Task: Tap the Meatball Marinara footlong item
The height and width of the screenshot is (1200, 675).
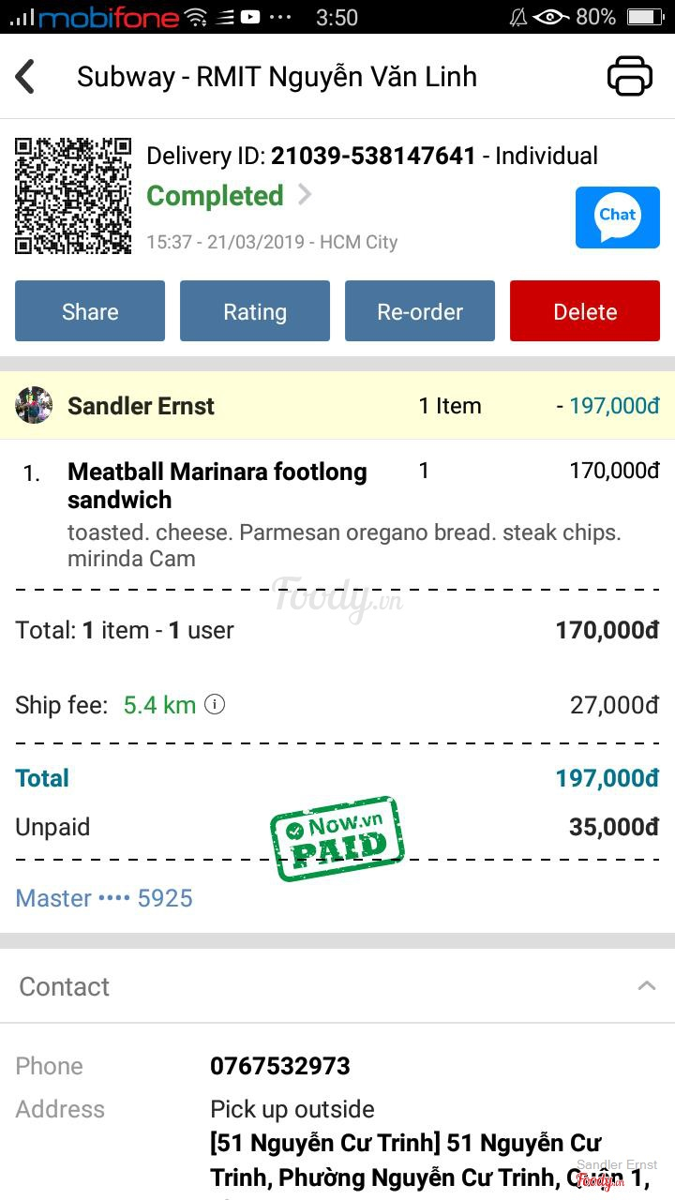Action: coord(217,485)
